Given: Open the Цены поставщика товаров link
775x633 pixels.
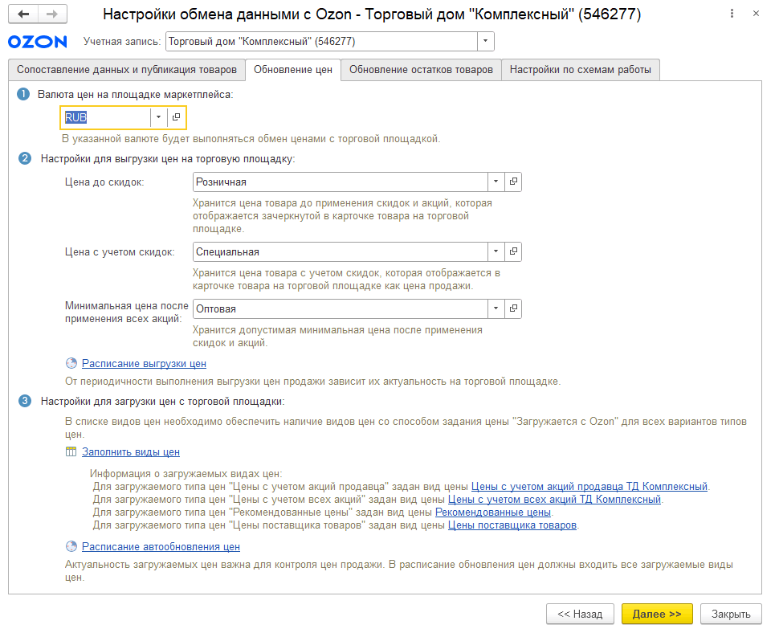Looking at the screenshot, I should click(512, 525).
